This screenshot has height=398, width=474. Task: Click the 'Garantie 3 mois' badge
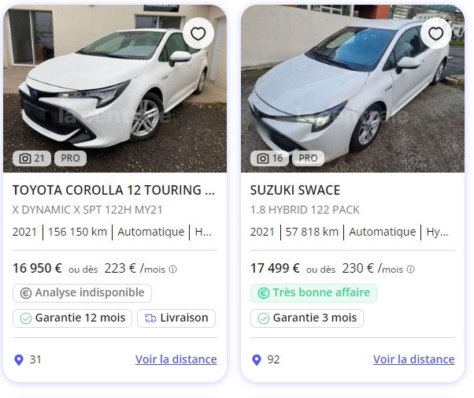coord(307,318)
